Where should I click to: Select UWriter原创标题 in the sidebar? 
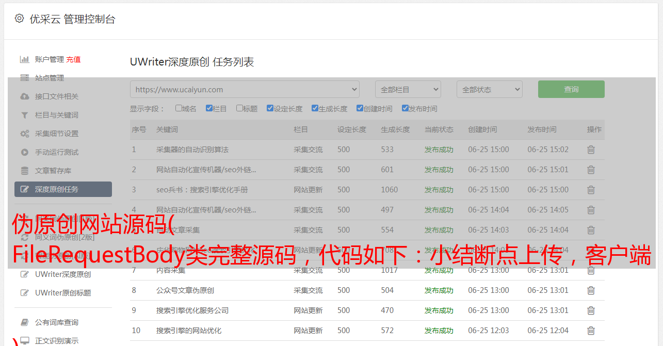pos(63,293)
